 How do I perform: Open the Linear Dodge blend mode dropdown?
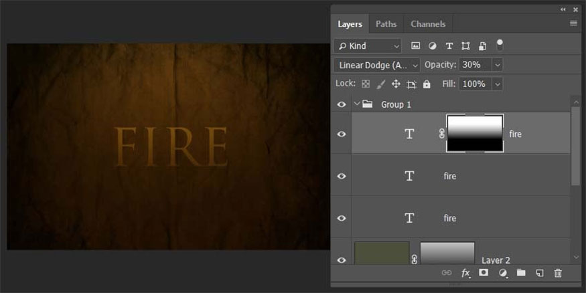376,65
